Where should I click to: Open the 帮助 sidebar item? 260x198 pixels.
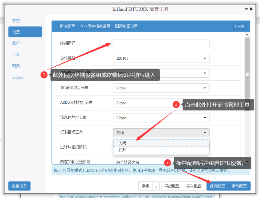pyautogui.click(x=16, y=66)
